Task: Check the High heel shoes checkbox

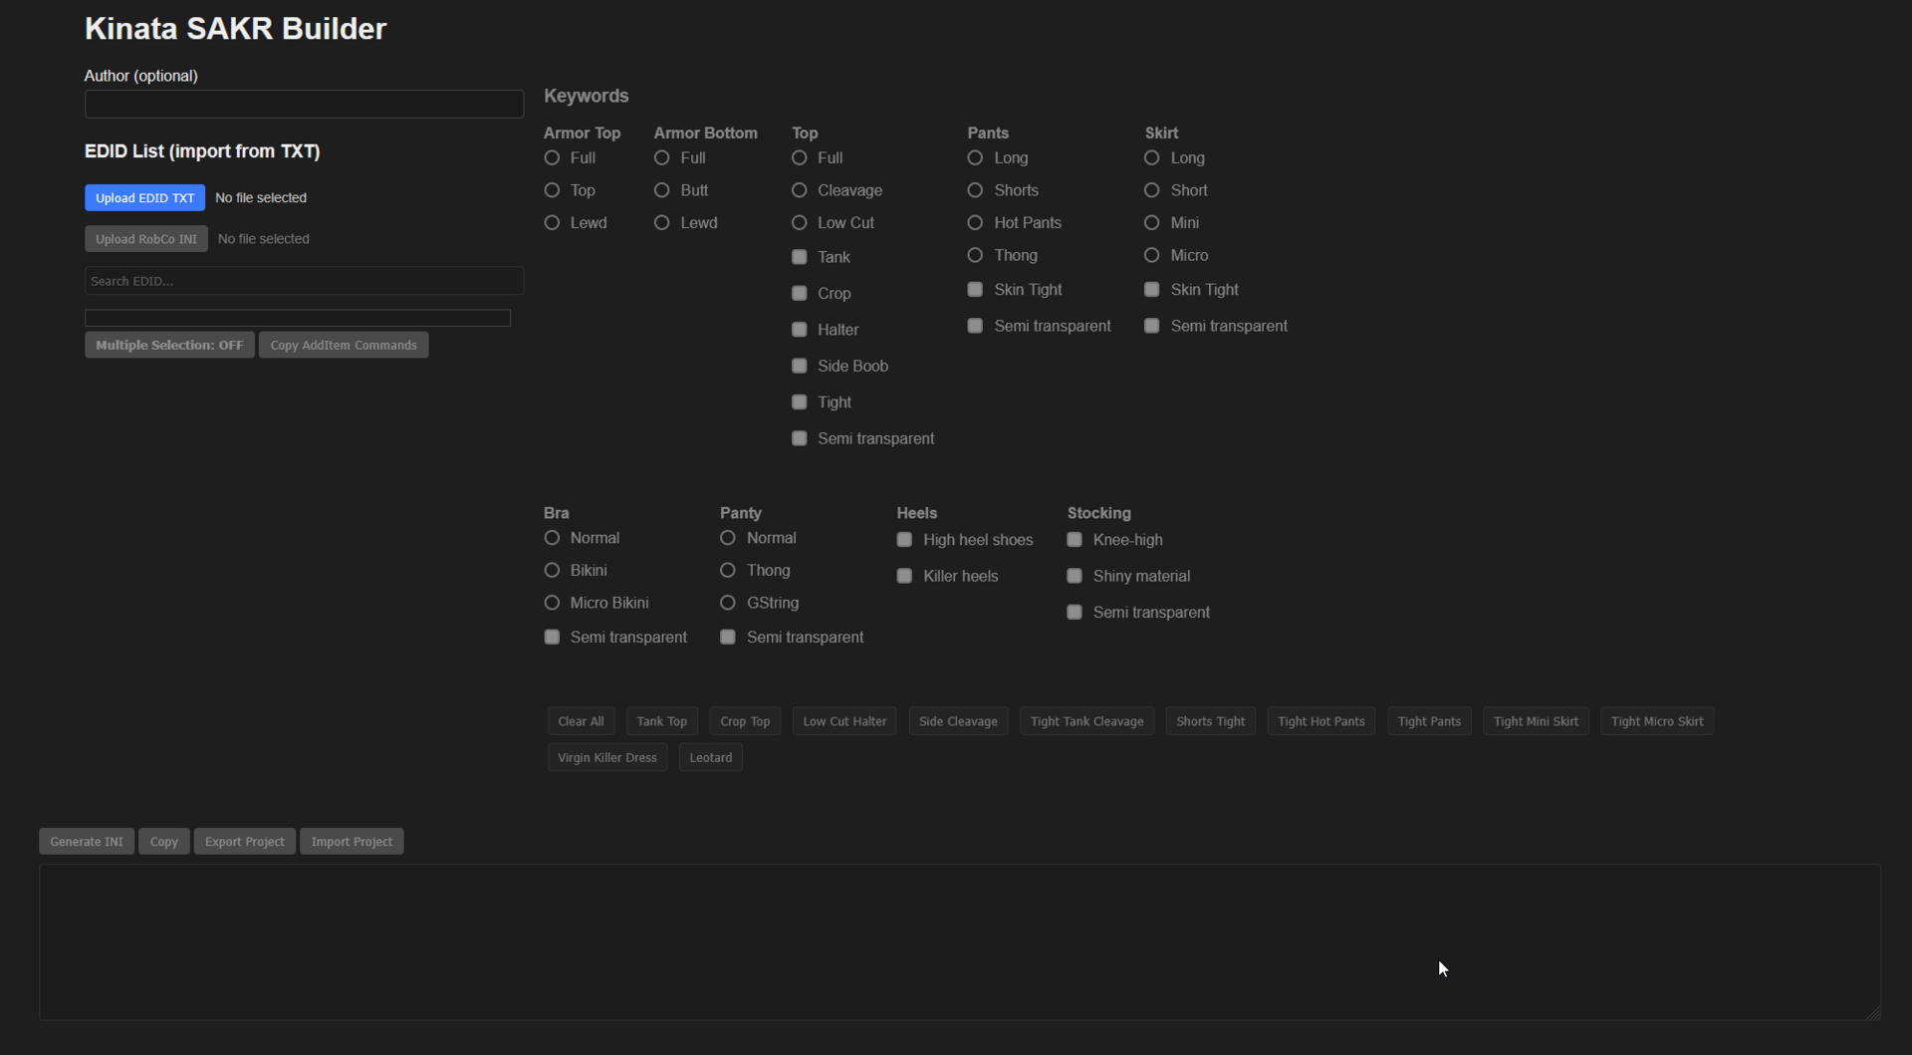Action: click(904, 540)
